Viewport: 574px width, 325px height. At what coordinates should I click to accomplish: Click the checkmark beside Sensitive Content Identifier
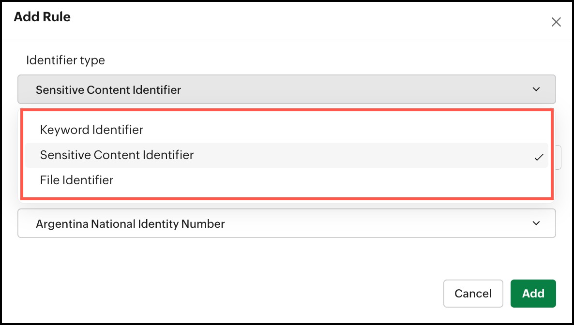539,157
